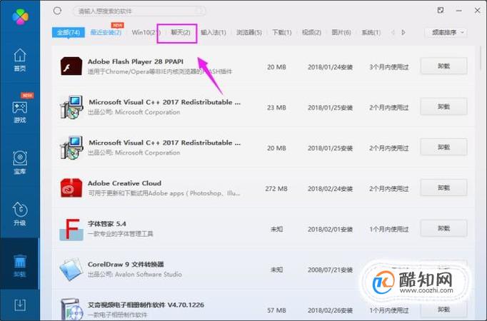Click the Adobe Creative Cloud app icon
The image size is (487, 321).
71,188
